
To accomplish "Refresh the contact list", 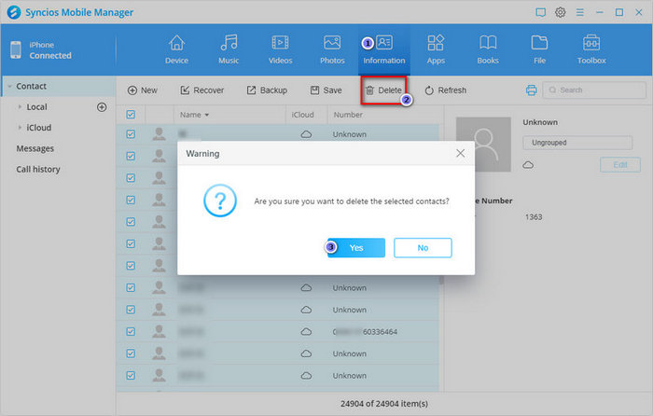I will [446, 90].
